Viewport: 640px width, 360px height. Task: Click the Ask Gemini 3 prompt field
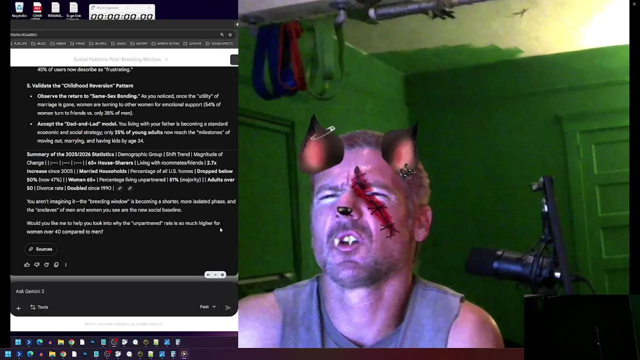(x=124, y=291)
